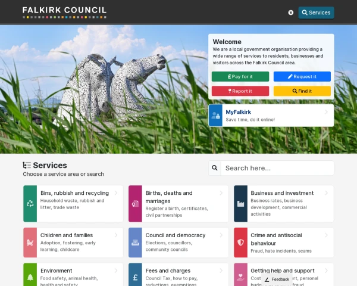The width and height of the screenshot is (357, 286).
Task: Click the search magnifier icon beside Search here
Action: [x=214, y=168]
